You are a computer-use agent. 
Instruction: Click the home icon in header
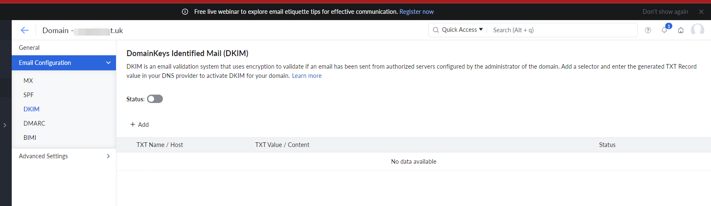[681, 30]
